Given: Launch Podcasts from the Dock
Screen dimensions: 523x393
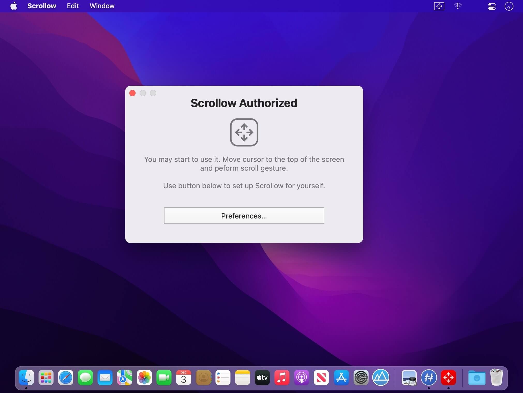Looking at the screenshot, I should (302, 378).
